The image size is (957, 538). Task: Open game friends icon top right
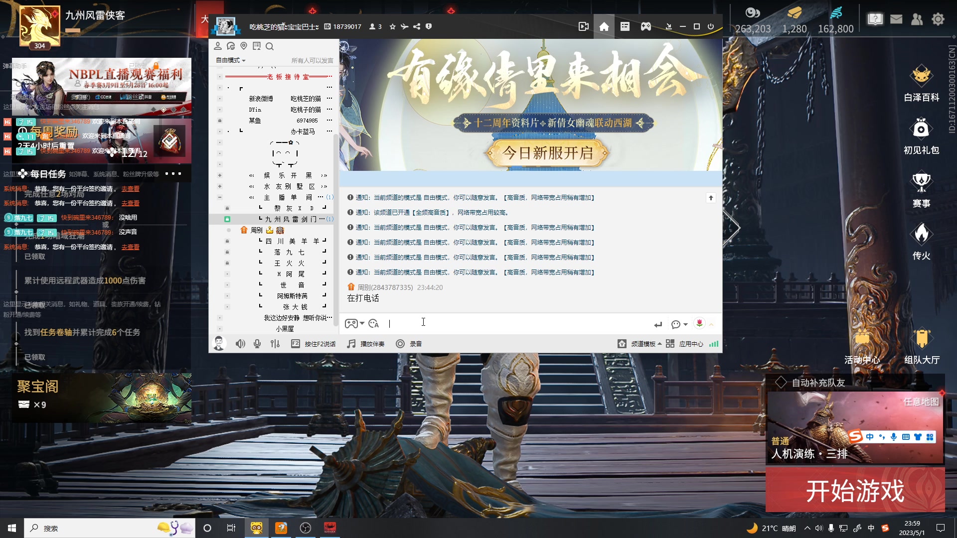[917, 19]
